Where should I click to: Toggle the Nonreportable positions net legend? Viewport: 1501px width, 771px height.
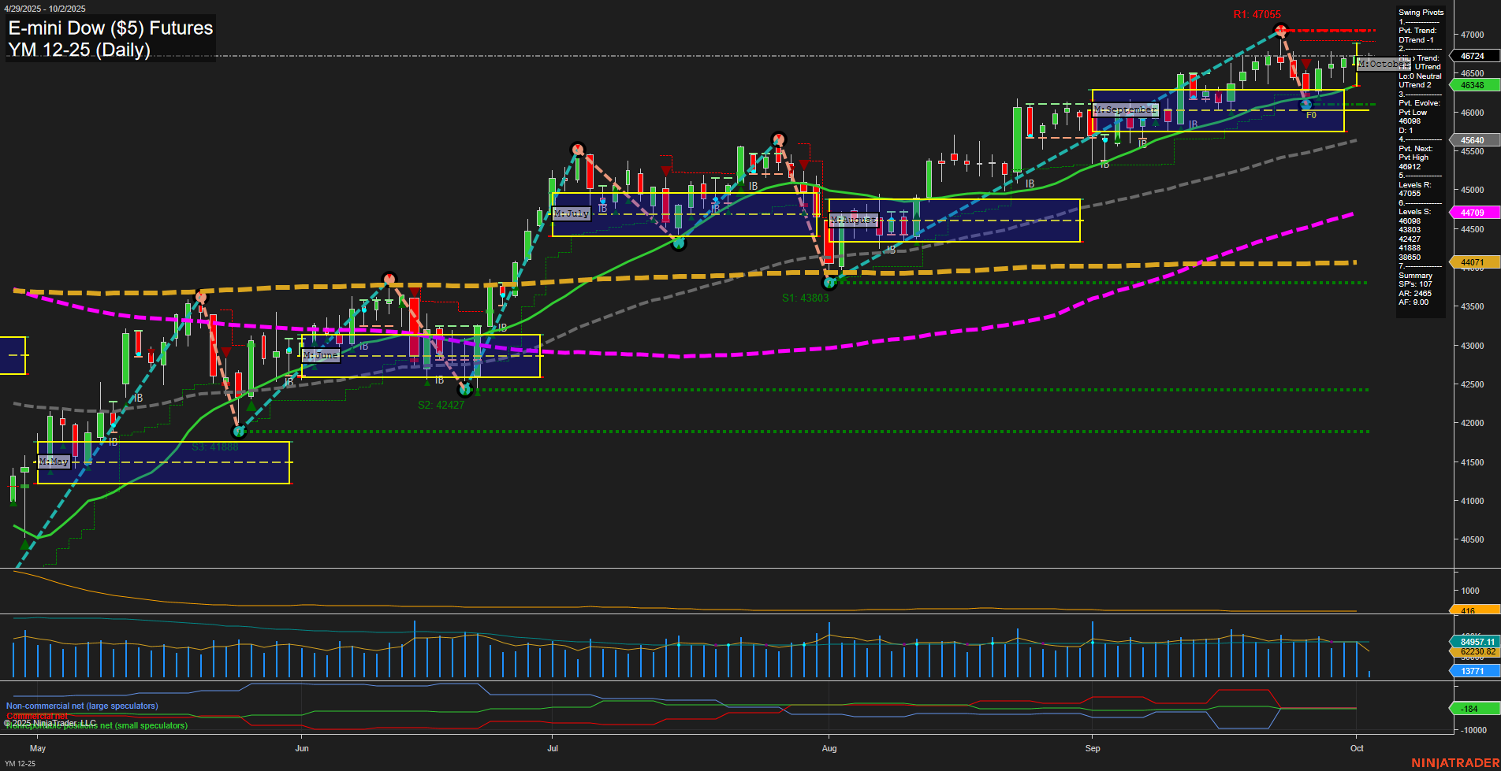click(95, 726)
